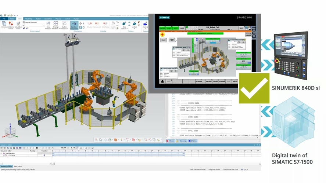Image resolution: width=326 pixels, height=183 pixels.
Task: Pause the simulation in Sequence Editor
Action: (x=37, y=148)
